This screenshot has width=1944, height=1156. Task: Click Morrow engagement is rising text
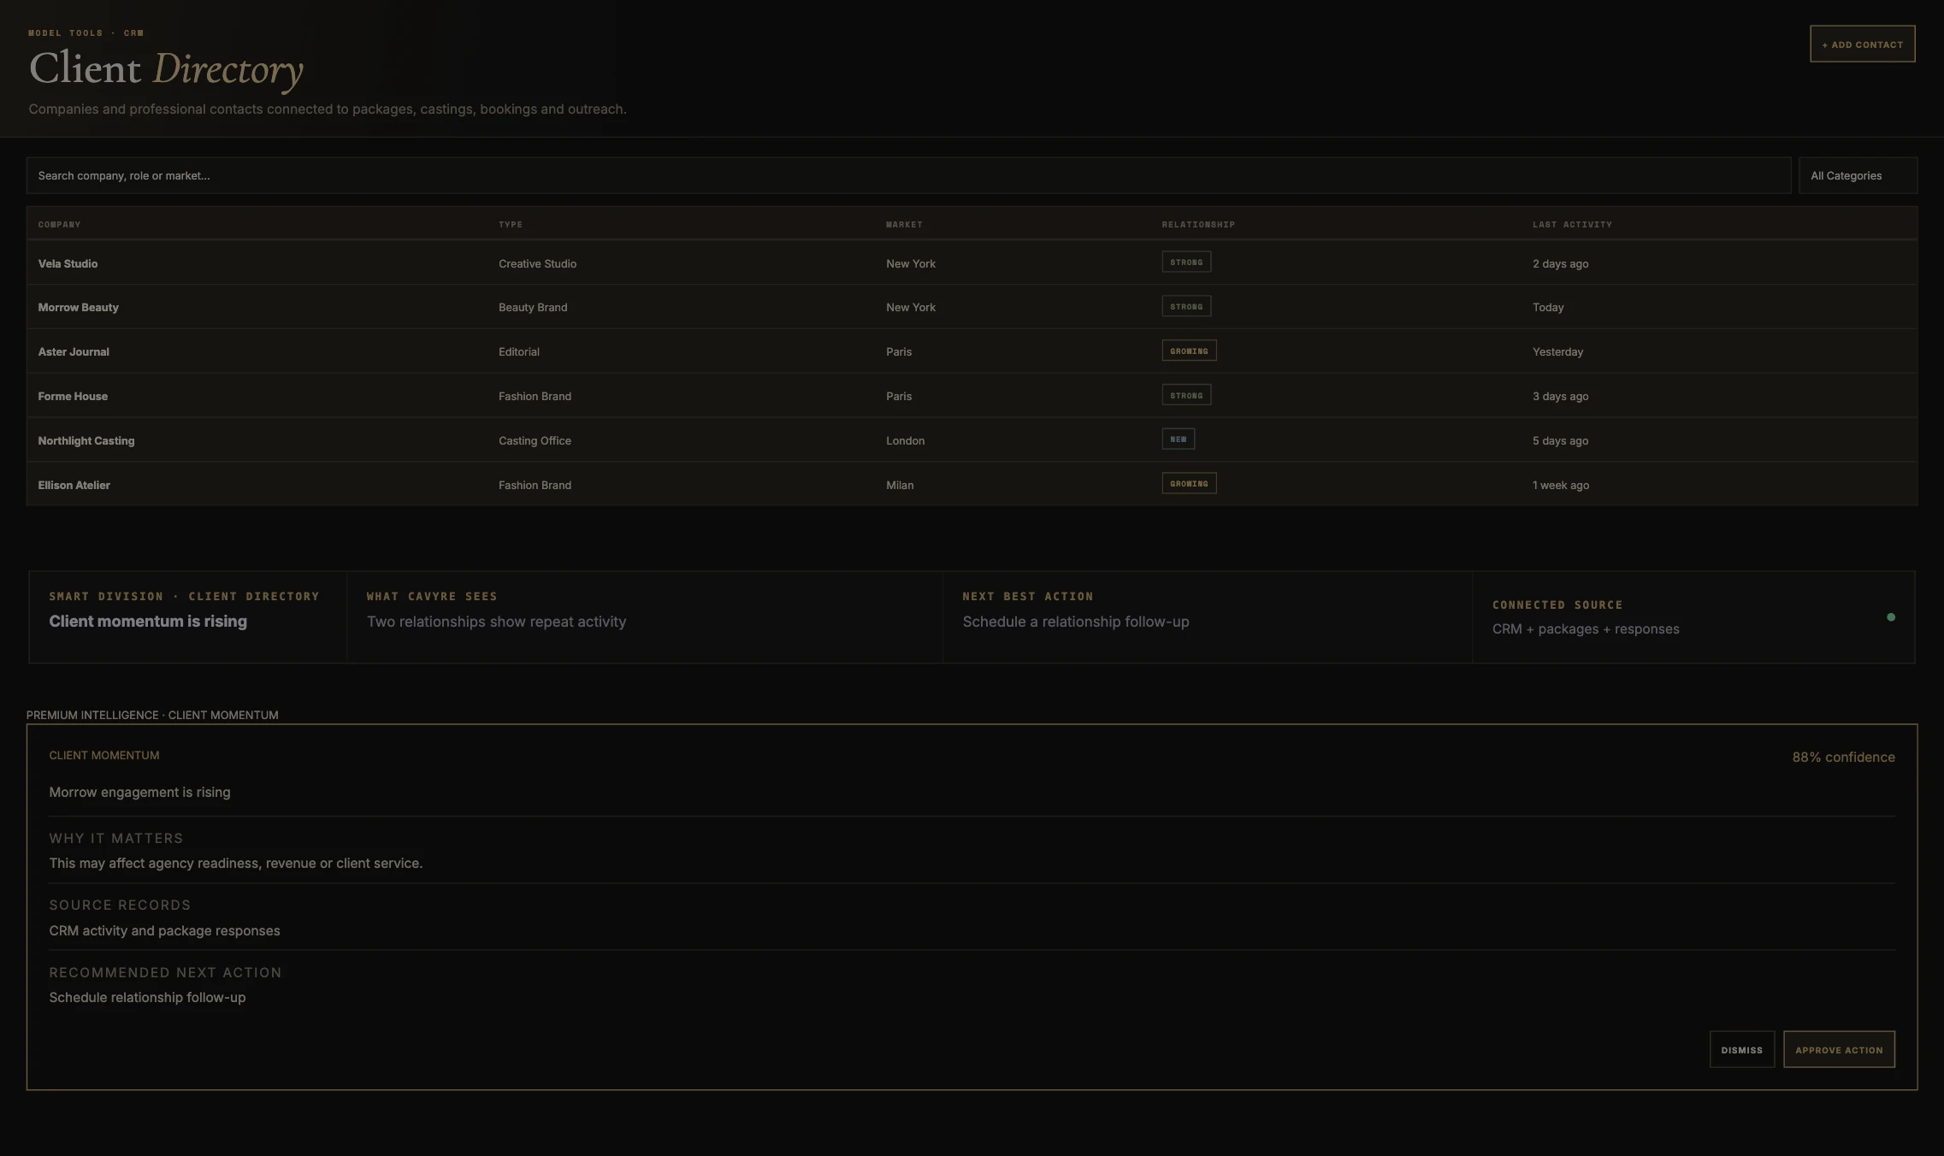pos(139,792)
